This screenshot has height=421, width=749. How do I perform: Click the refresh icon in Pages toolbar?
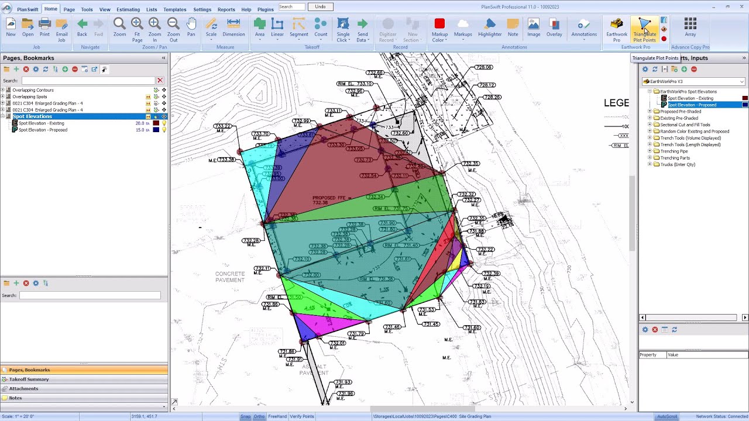coord(46,69)
